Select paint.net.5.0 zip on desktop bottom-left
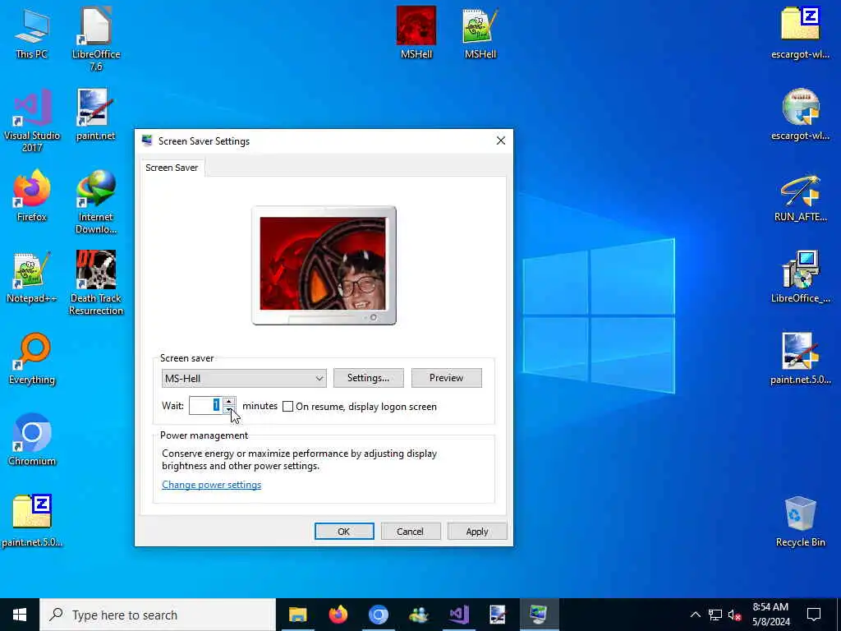 coord(32,520)
